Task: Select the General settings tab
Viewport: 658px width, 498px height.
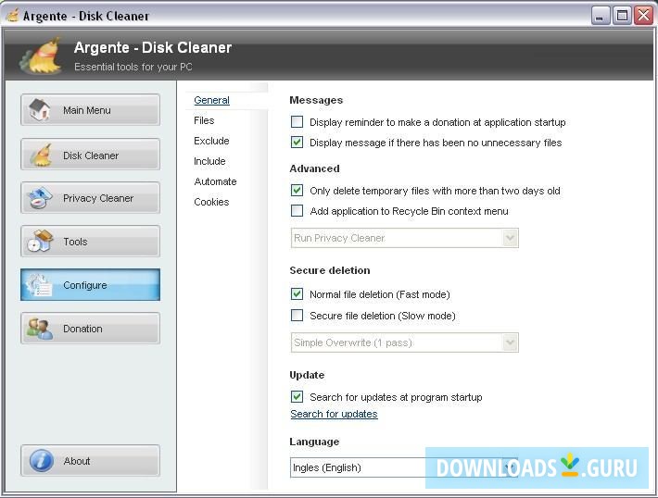Action: coord(211,100)
